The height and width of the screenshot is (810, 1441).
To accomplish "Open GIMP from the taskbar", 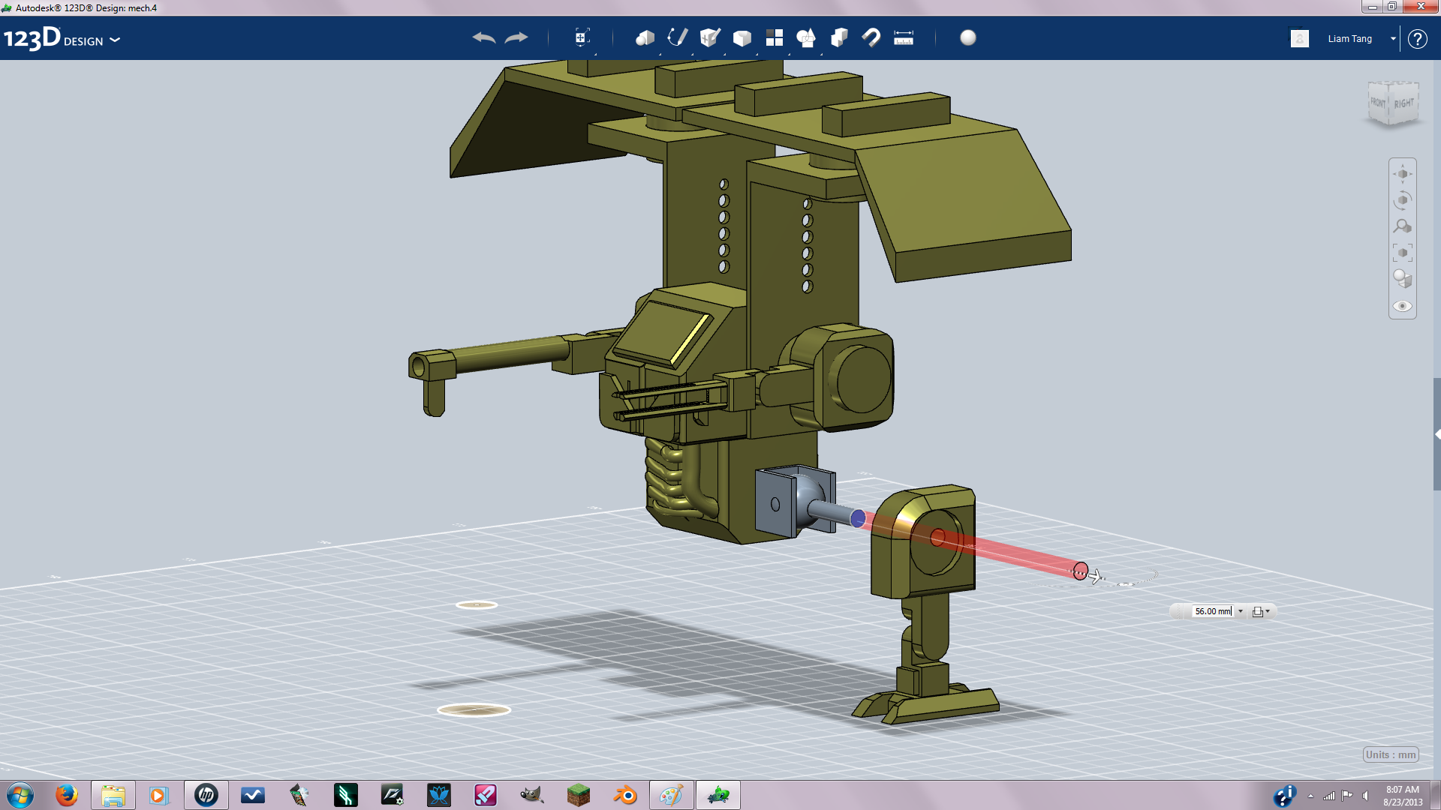I will [531, 795].
